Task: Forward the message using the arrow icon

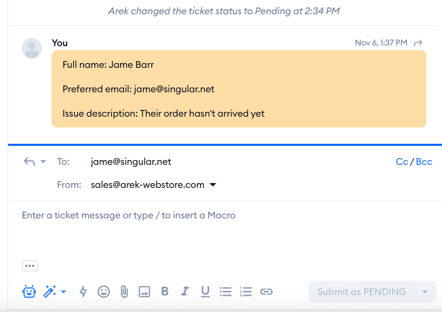Action: click(418, 43)
